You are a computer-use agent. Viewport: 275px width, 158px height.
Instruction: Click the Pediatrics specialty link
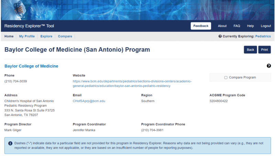(263, 36)
